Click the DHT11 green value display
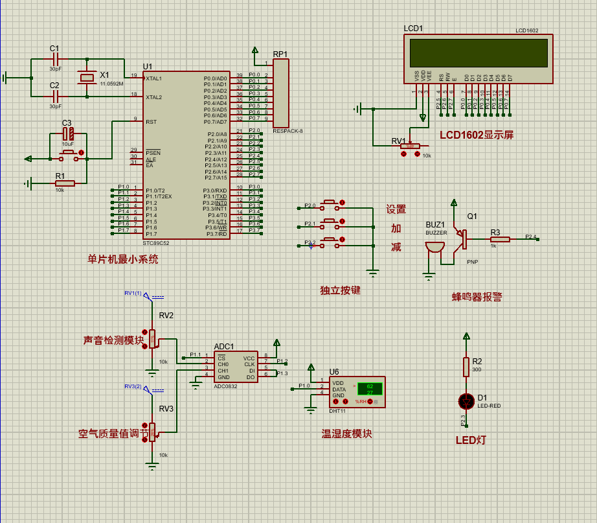The image size is (597, 523). point(369,389)
